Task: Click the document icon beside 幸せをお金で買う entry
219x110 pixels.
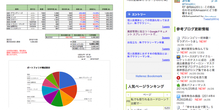Action: (178, 107)
